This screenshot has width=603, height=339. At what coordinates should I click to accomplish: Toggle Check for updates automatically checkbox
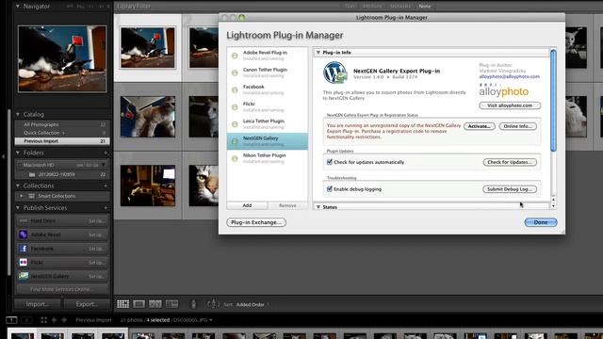(x=329, y=162)
